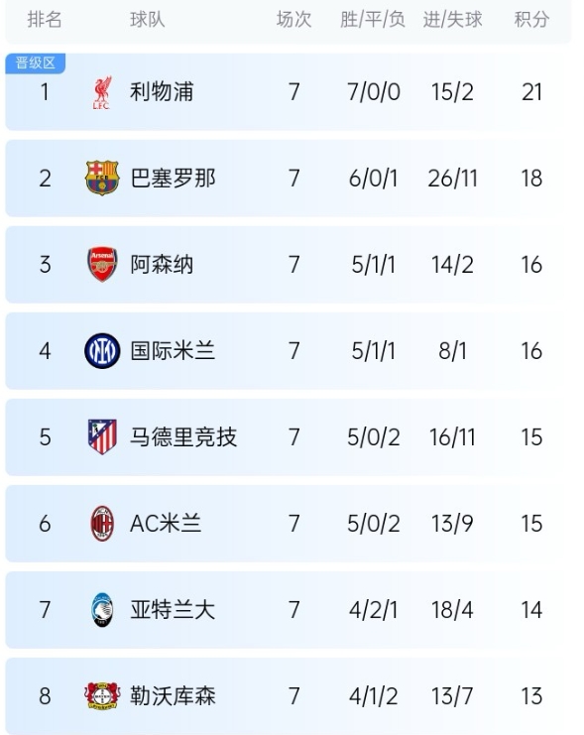The width and height of the screenshot is (584, 735).
Task: Open team name 巴塞罗那
Action: [173, 179]
